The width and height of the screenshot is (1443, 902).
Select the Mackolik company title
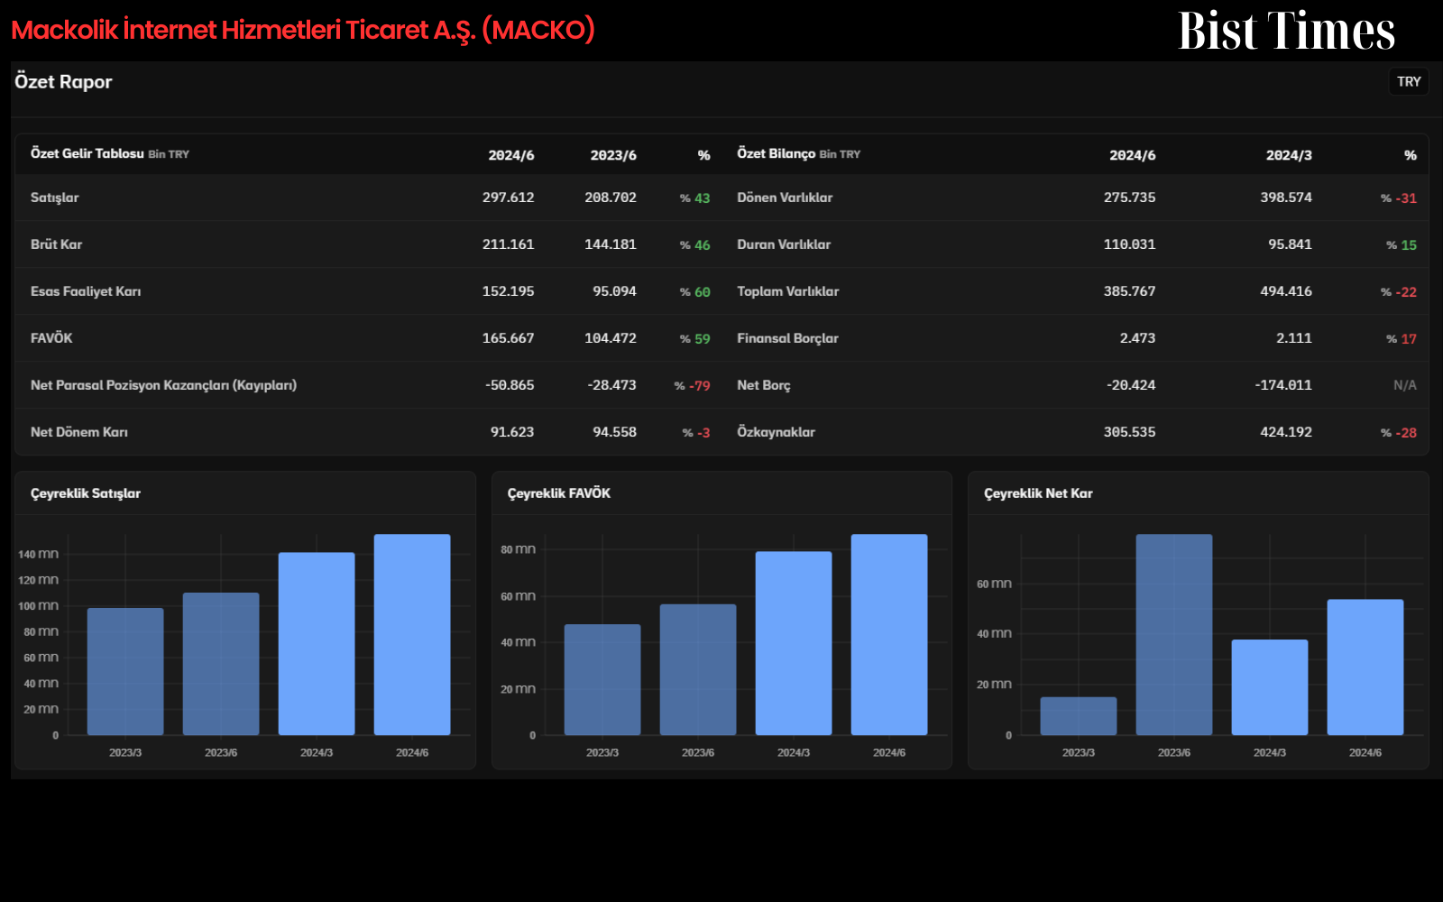303,30
